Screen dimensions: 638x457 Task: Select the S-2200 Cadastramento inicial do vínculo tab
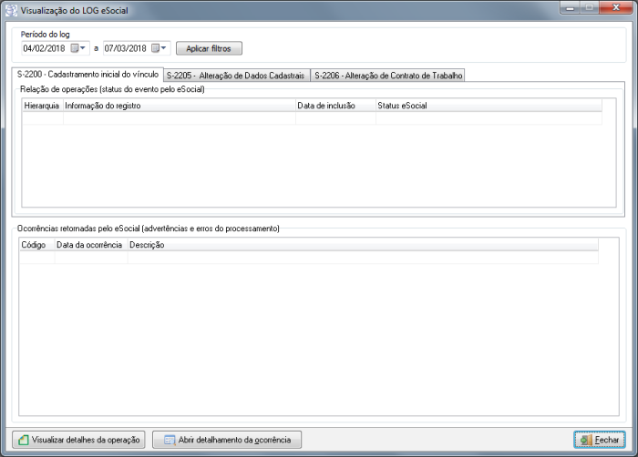coord(87,74)
